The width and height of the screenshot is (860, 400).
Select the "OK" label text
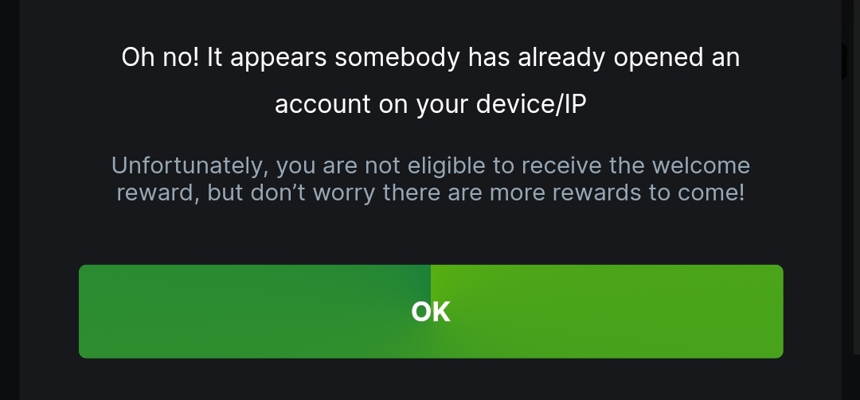(431, 312)
